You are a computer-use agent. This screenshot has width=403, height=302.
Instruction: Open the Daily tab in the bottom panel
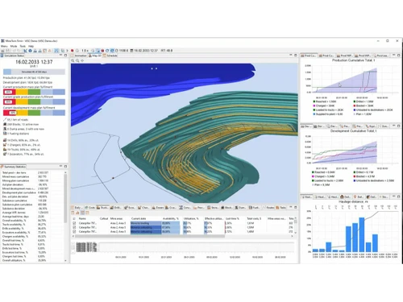(x=77, y=208)
